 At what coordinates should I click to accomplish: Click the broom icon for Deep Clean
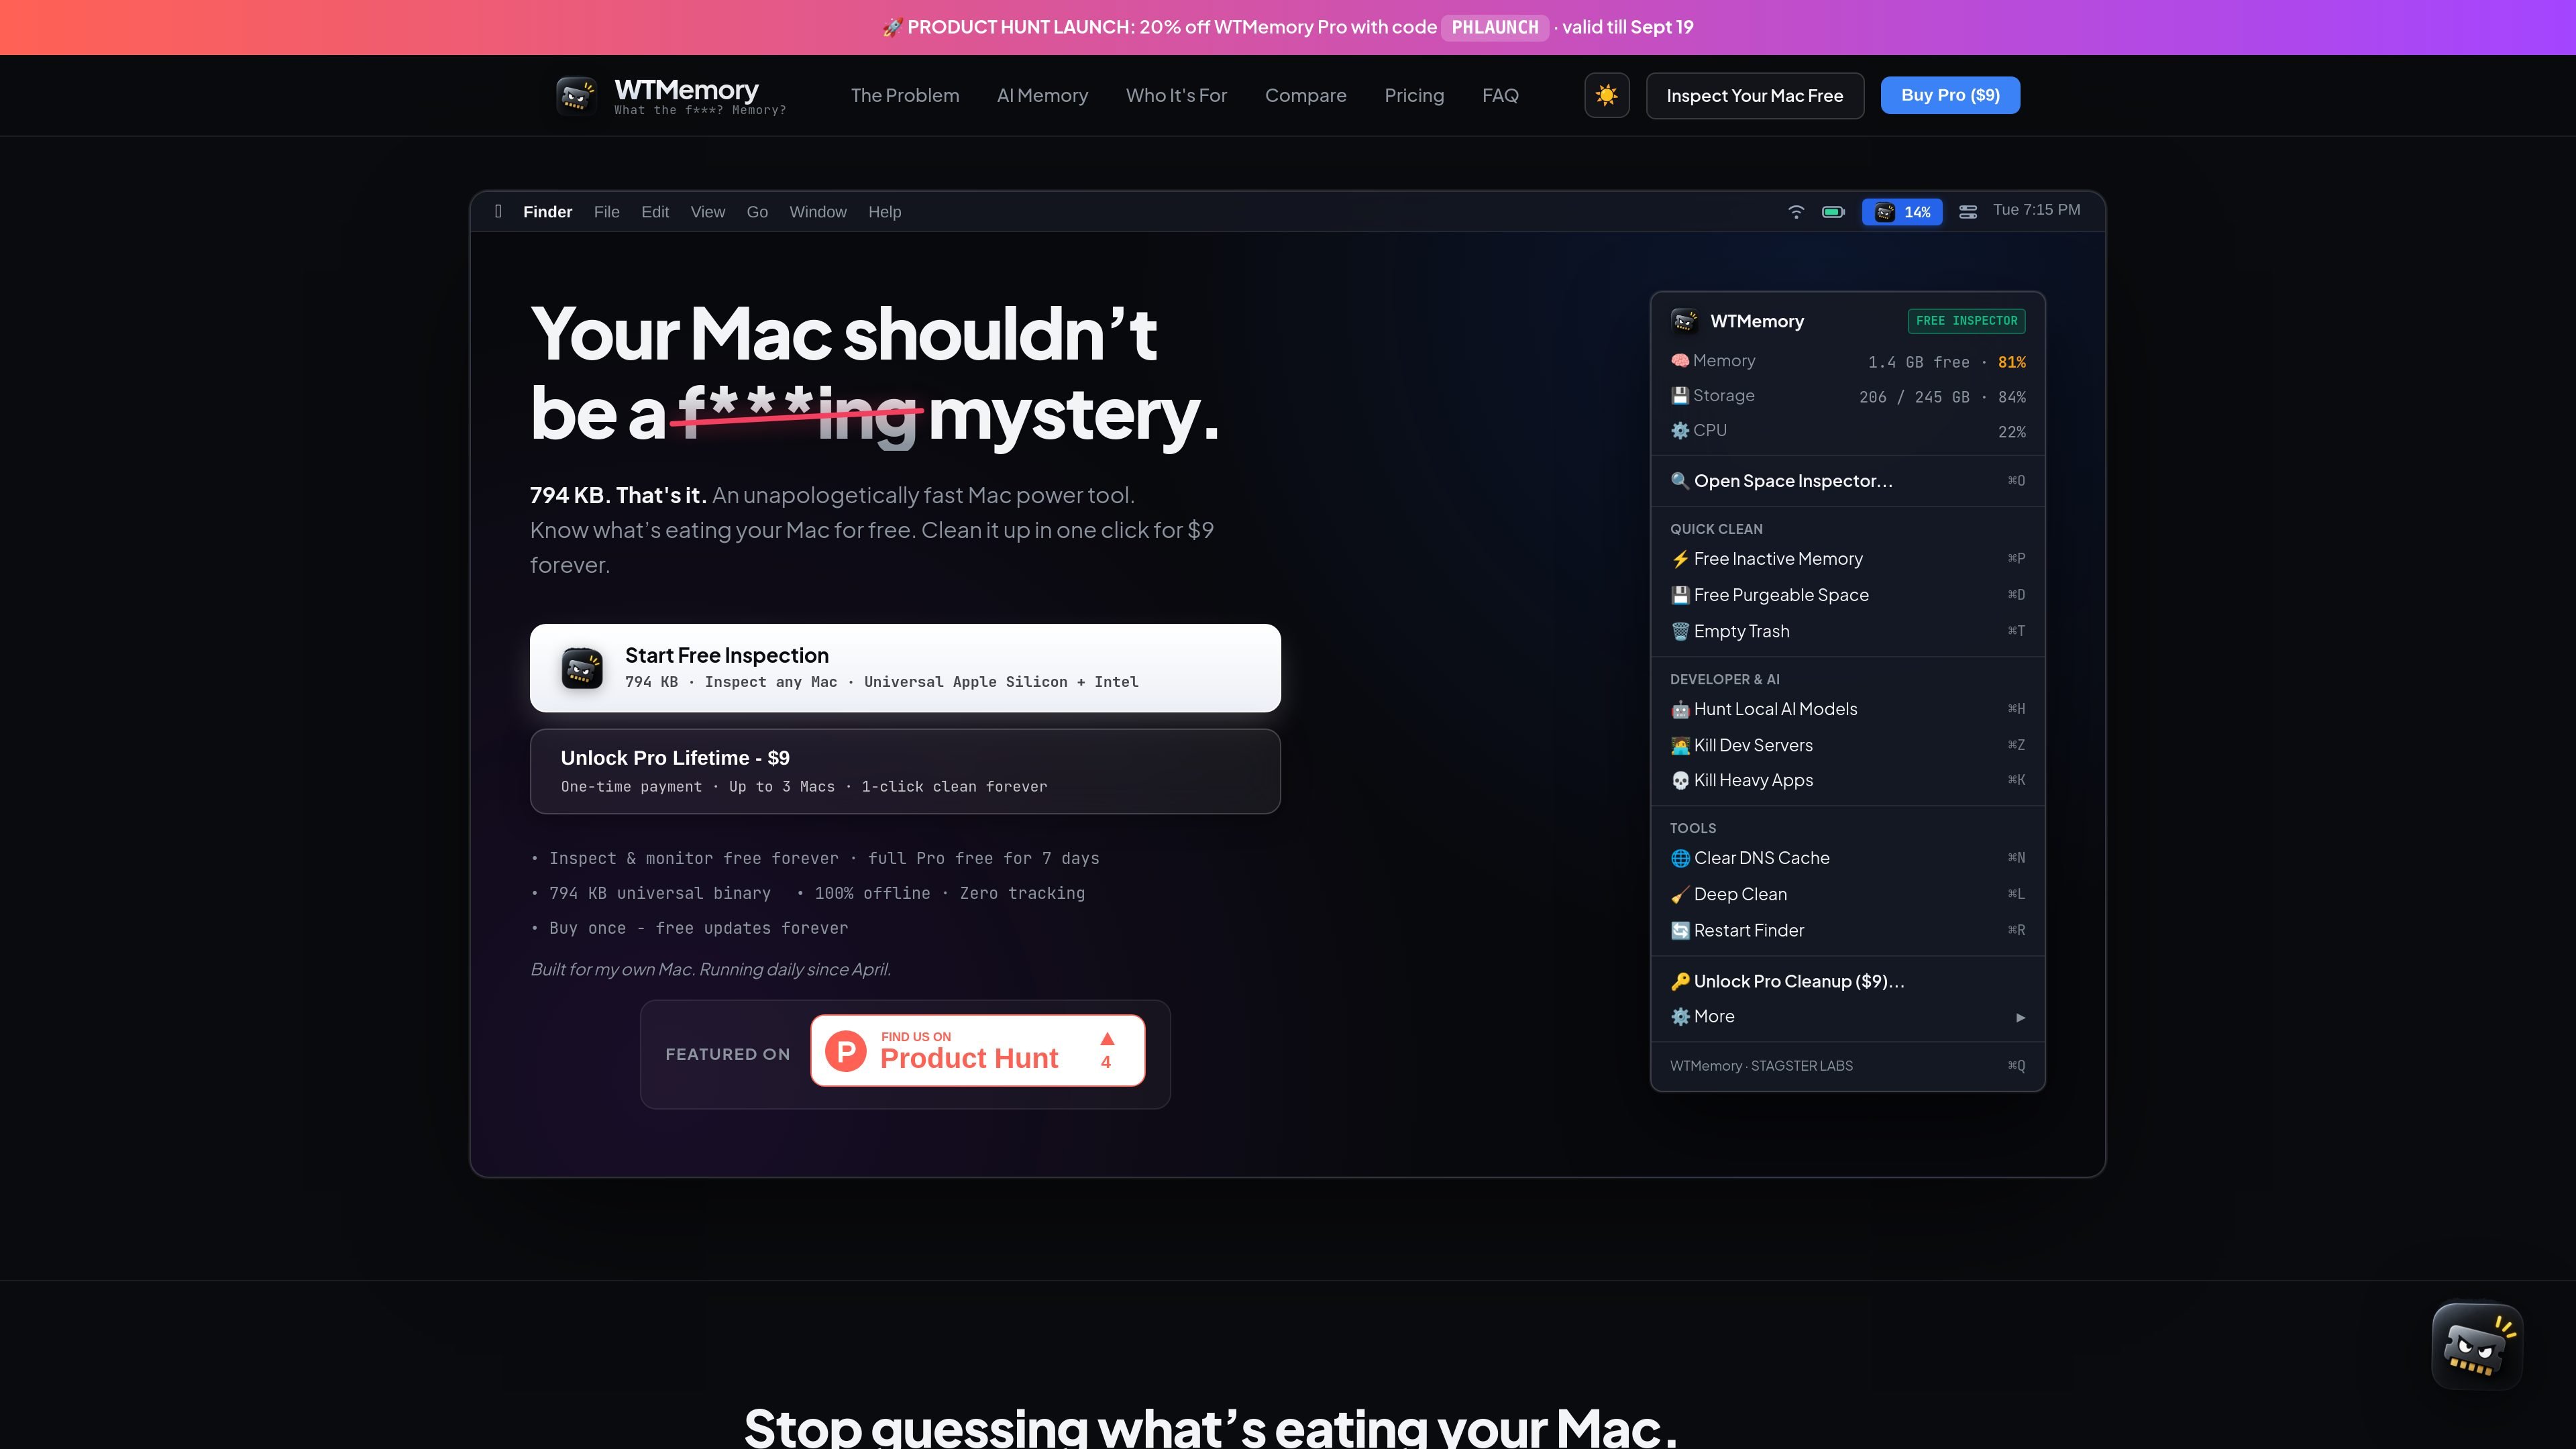coord(1680,894)
